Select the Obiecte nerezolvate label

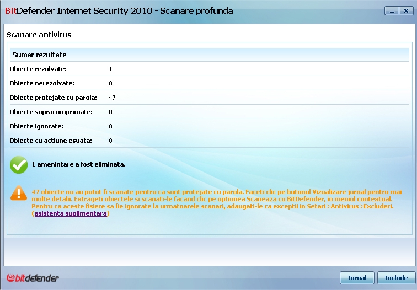pos(42,83)
